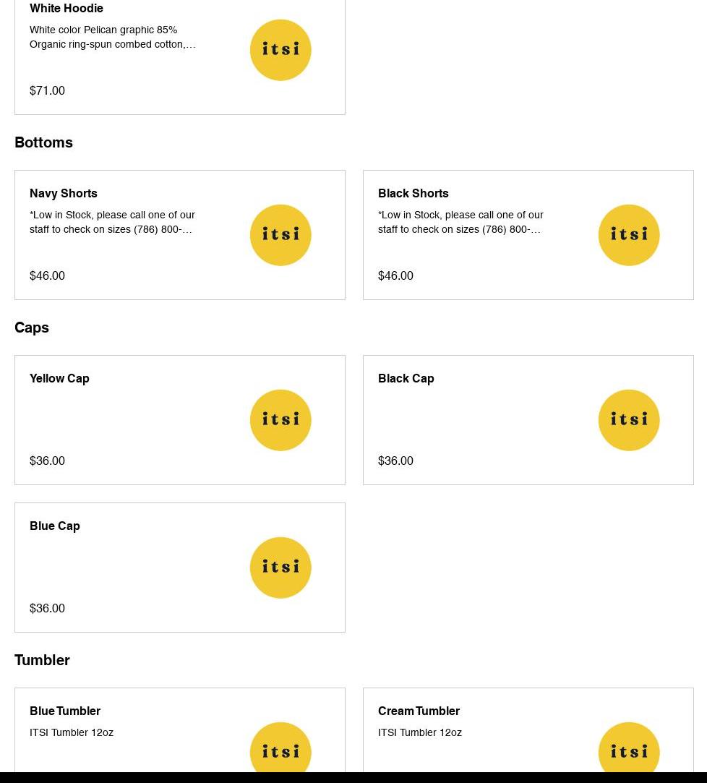Open the Blue Cap item title
The height and width of the screenshot is (783, 707).
pos(55,526)
